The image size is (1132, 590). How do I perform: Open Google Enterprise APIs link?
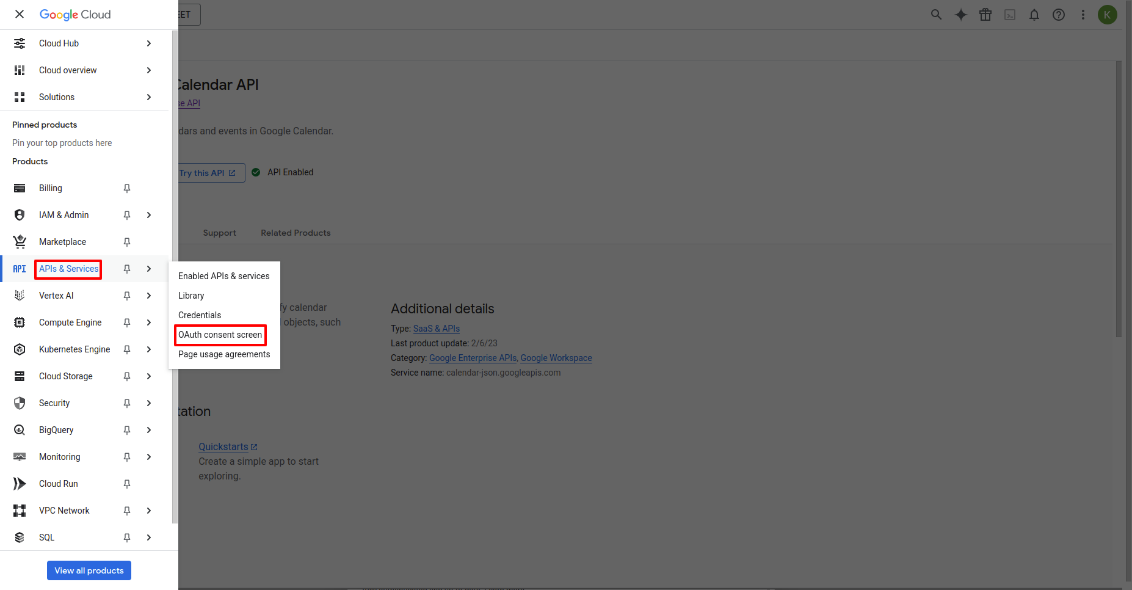tap(473, 358)
